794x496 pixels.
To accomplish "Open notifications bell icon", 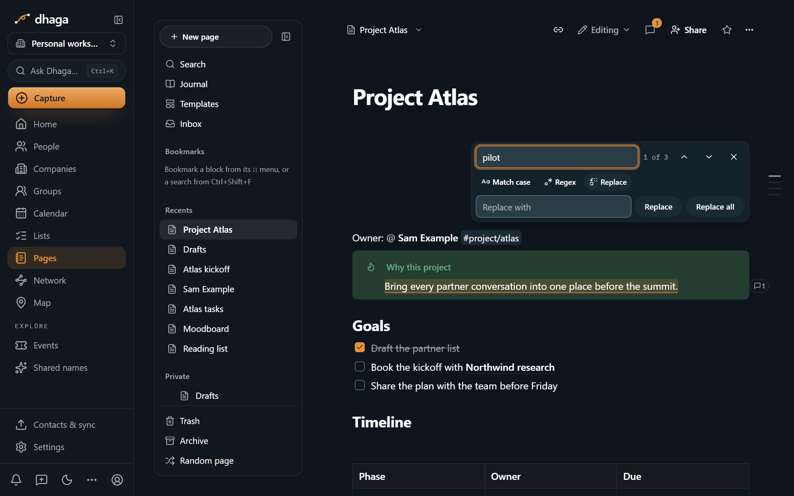I will [16, 480].
